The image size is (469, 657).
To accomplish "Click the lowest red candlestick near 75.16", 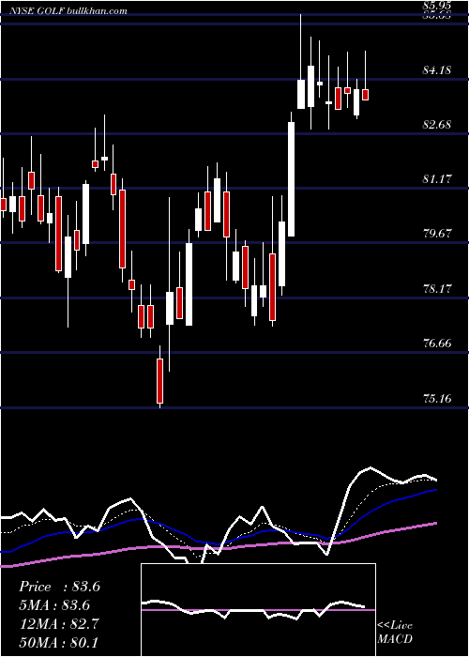I will point(159,381).
